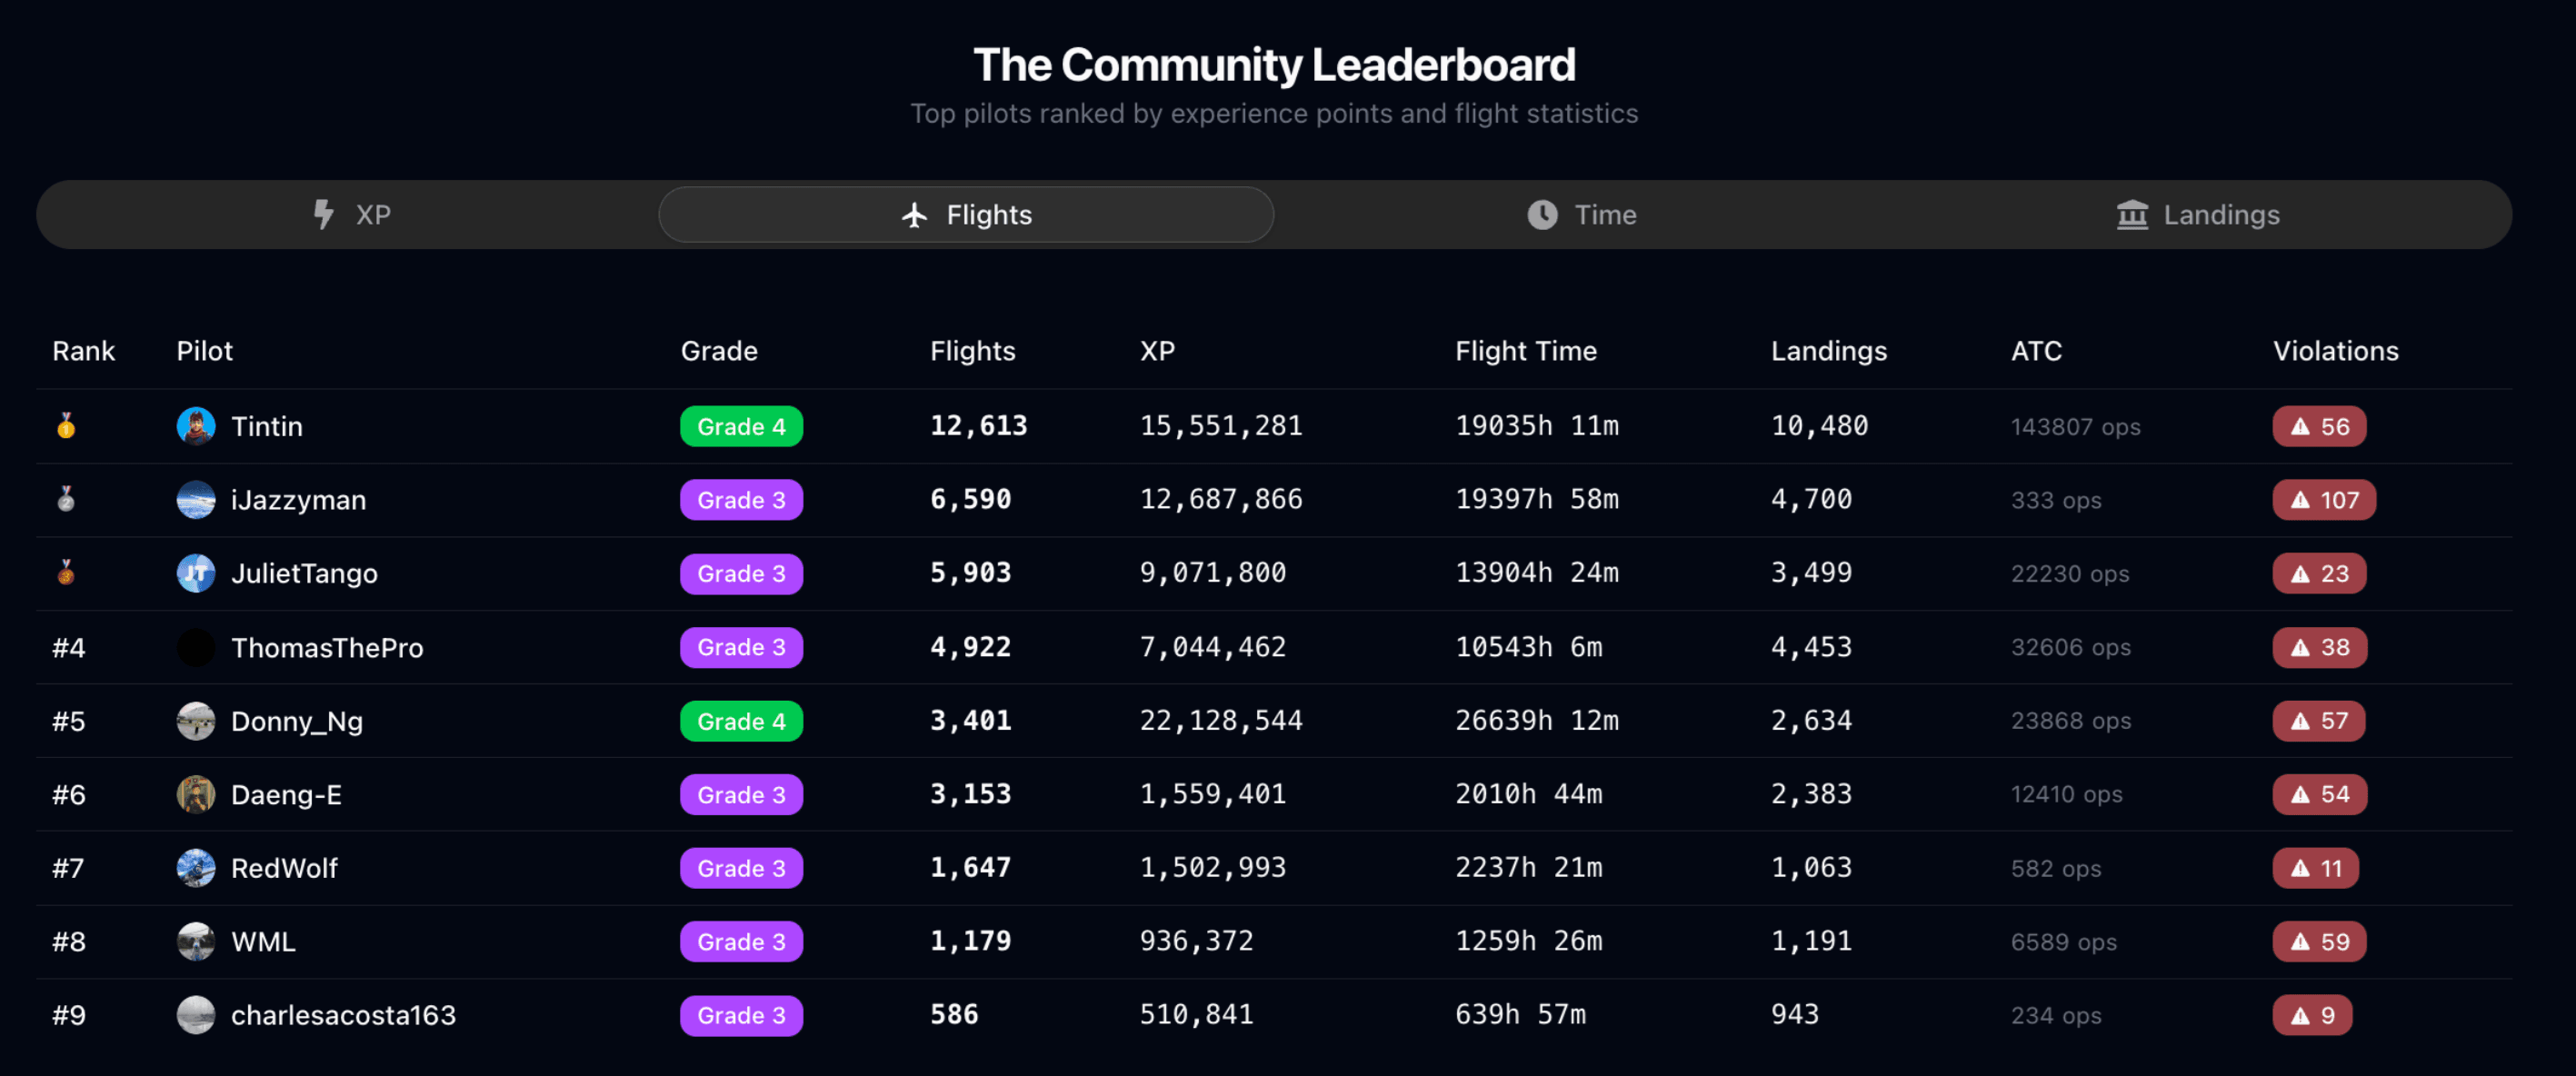The height and width of the screenshot is (1076, 2576).
Task: Click the warning icon in iJazzyman's violations
Action: pyautogui.click(x=2300, y=500)
